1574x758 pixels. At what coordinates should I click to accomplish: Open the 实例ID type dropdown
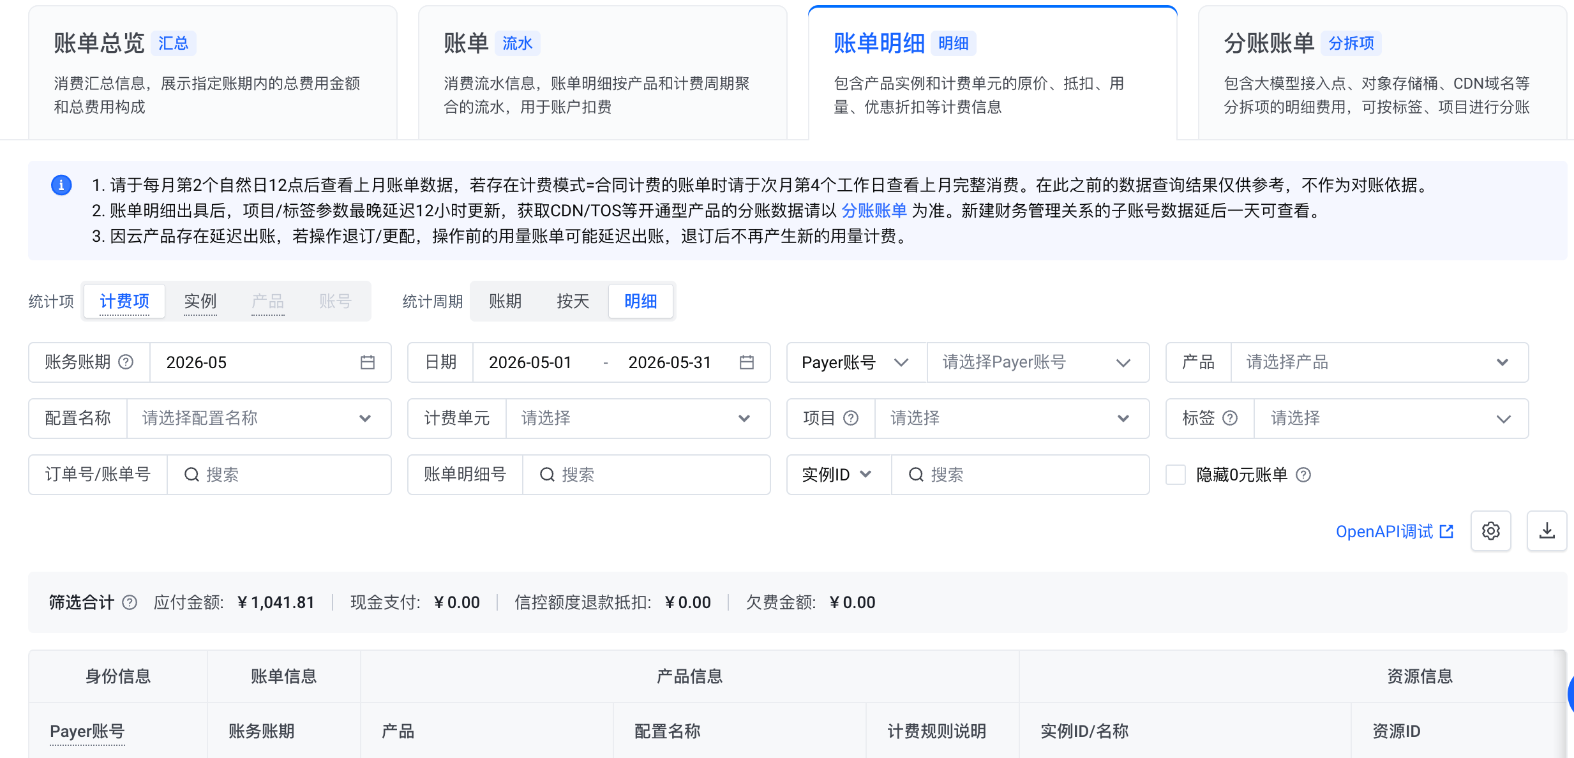coord(839,474)
